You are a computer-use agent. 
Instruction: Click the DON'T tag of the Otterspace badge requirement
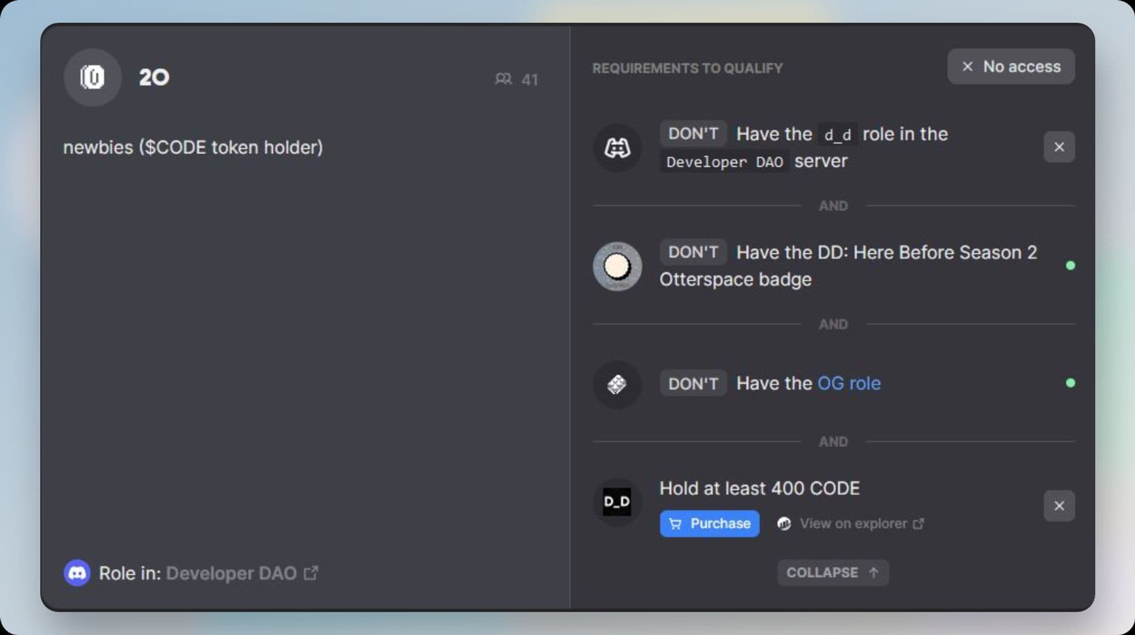[693, 252]
